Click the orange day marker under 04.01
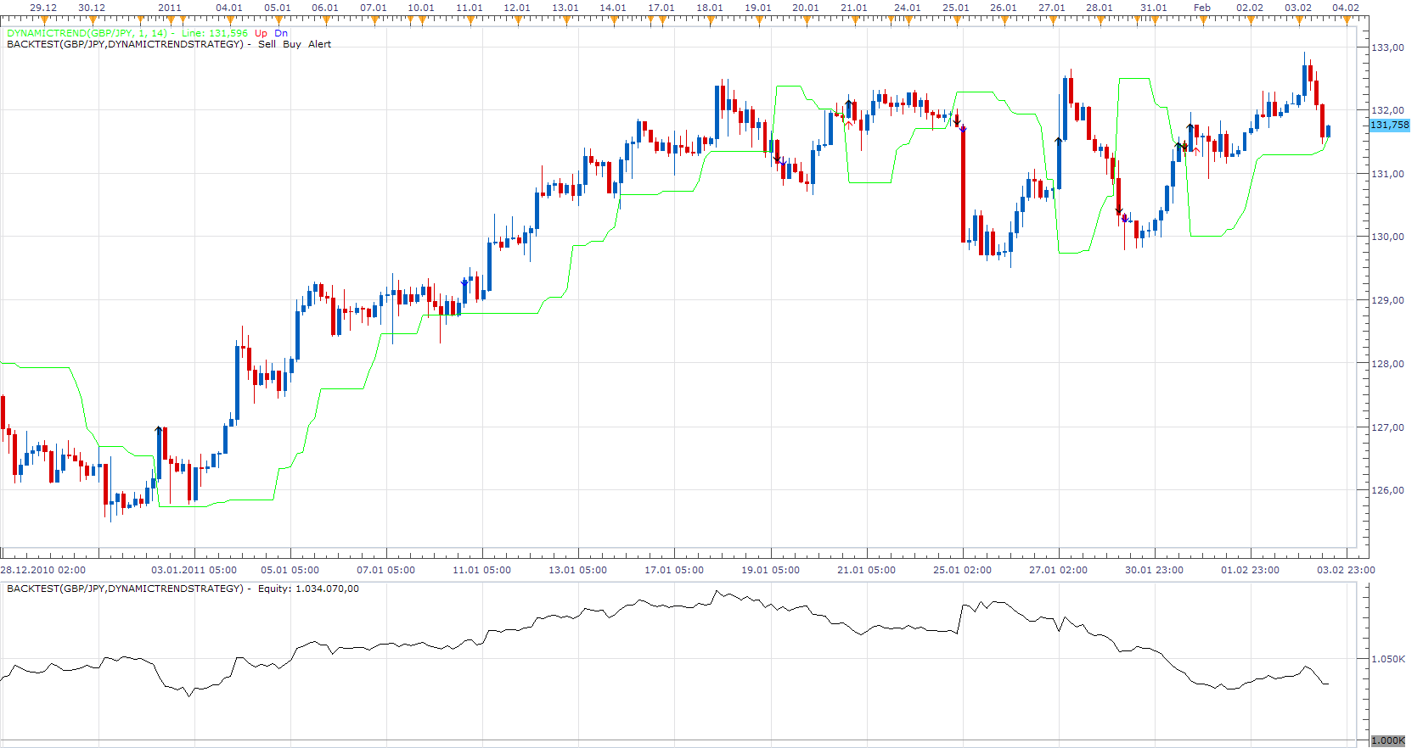This screenshot has height=748, width=1423. (229, 19)
